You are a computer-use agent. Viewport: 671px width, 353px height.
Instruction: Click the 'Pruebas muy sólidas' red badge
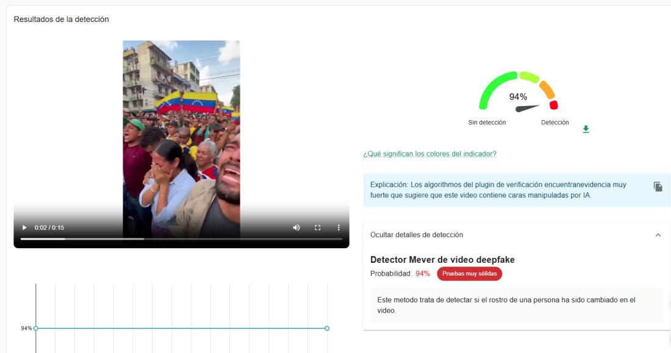tap(469, 274)
